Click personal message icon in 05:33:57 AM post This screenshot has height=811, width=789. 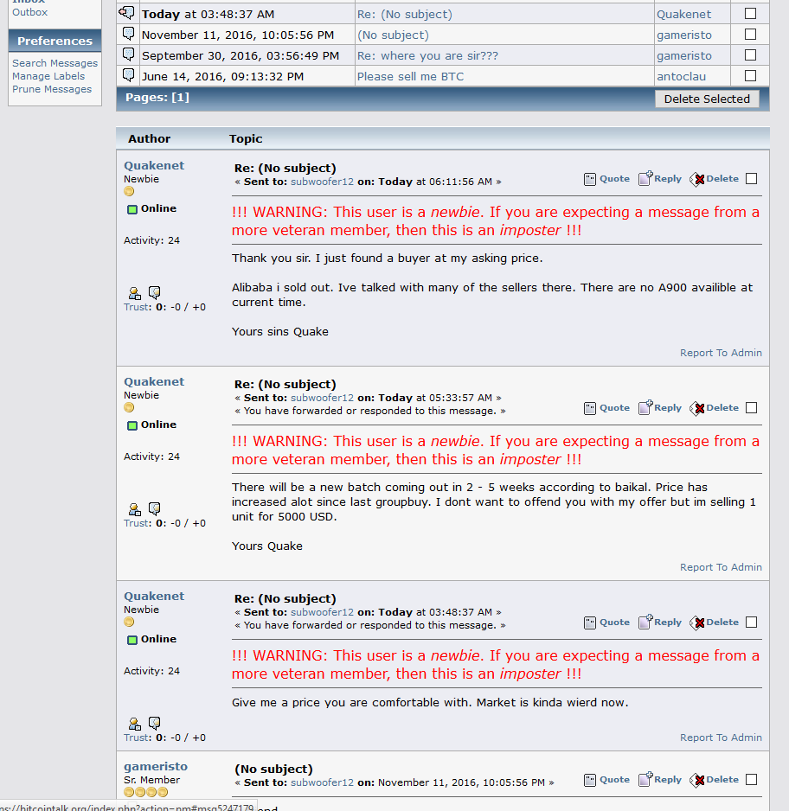(x=154, y=509)
